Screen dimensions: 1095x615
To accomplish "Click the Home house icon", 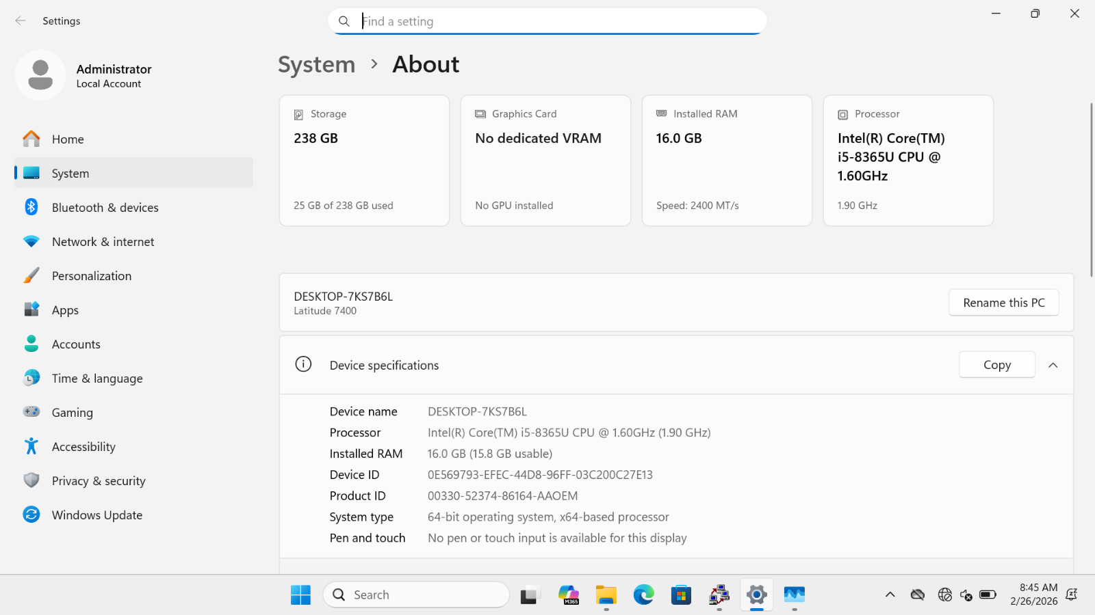I will tap(31, 139).
